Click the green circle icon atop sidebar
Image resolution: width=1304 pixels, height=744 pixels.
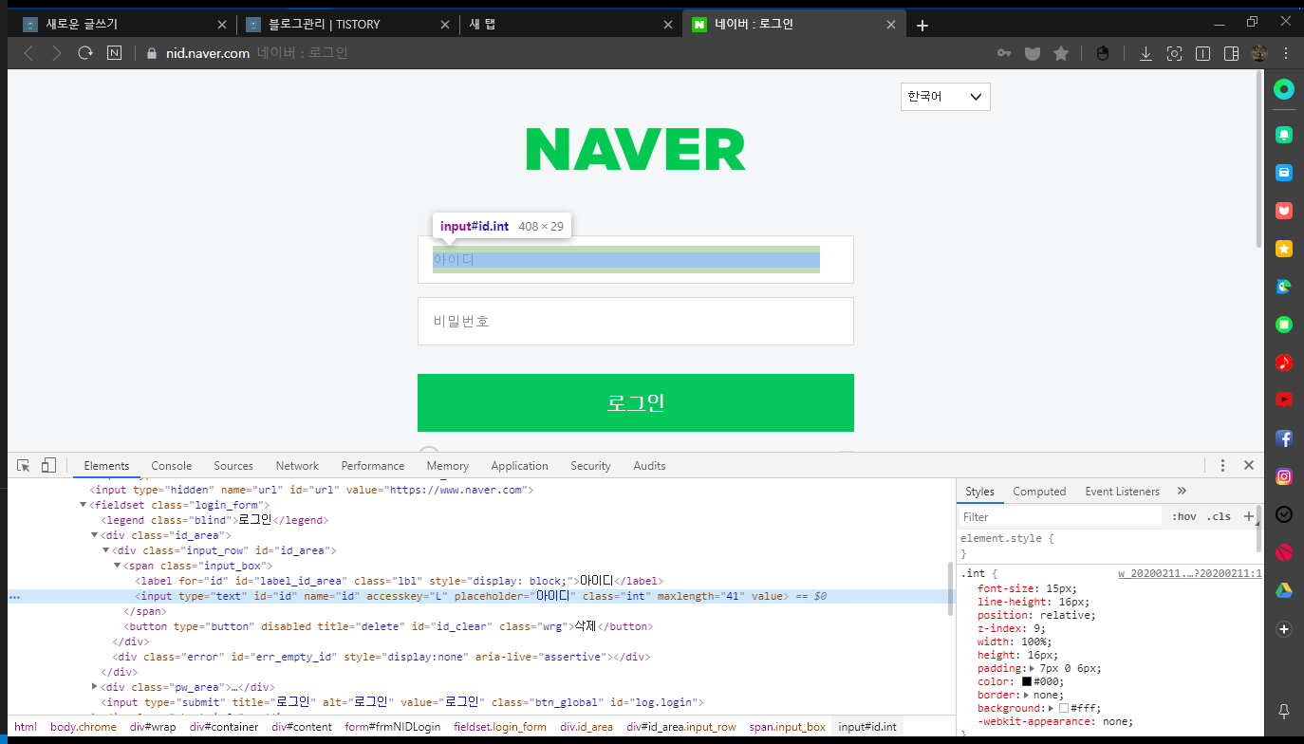tap(1284, 90)
